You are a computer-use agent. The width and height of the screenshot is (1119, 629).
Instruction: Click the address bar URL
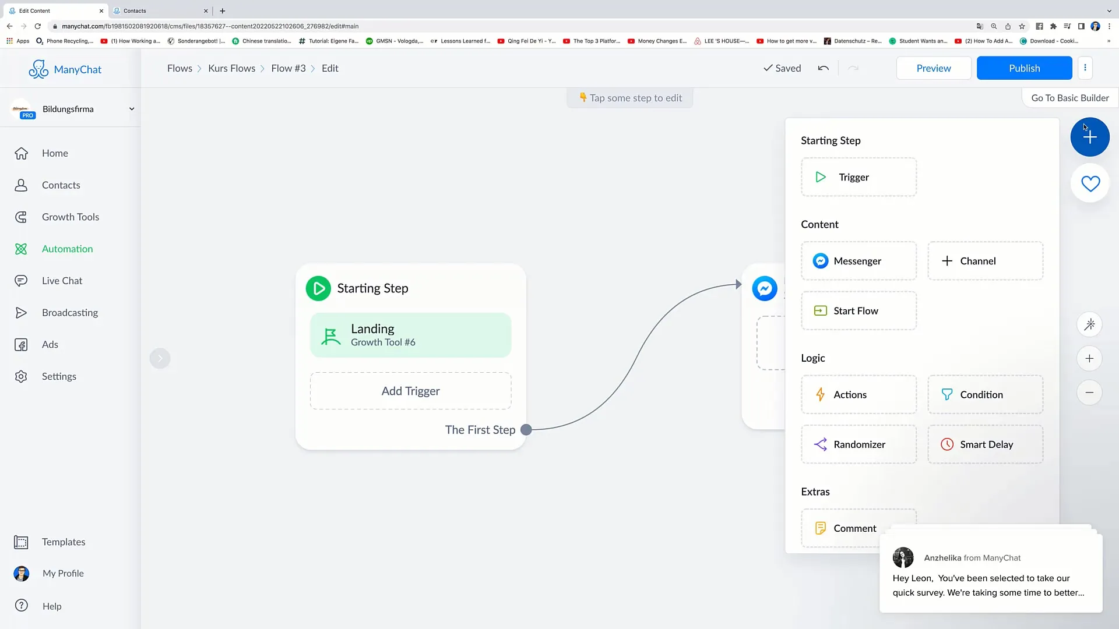pos(210,26)
